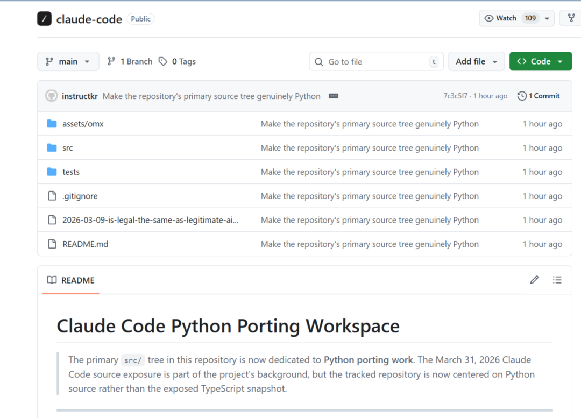
Task: Click the assets/omx folder icon
Action: click(52, 124)
